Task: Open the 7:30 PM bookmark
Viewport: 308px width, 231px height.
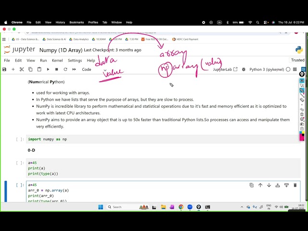Action: [x=131, y=39]
